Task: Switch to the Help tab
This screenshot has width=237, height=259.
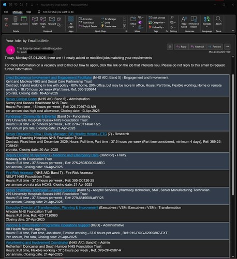Action: coord(28,12)
